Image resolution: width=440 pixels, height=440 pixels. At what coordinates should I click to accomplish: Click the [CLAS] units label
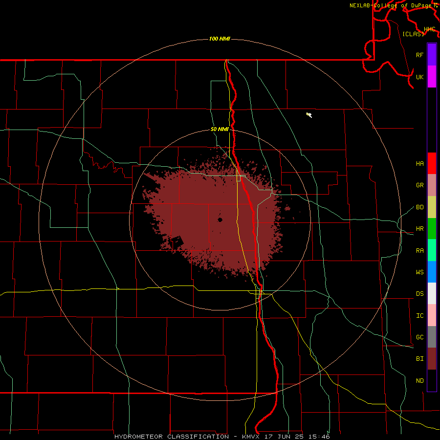click(413, 34)
